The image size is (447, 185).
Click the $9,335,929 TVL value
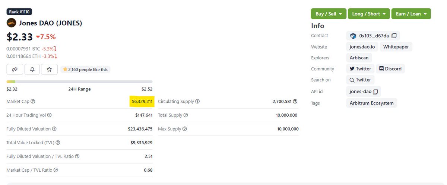pos(142,143)
